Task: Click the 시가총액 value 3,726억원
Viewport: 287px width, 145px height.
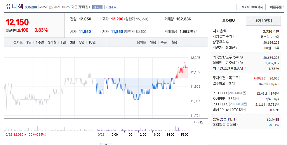Action: point(271,31)
